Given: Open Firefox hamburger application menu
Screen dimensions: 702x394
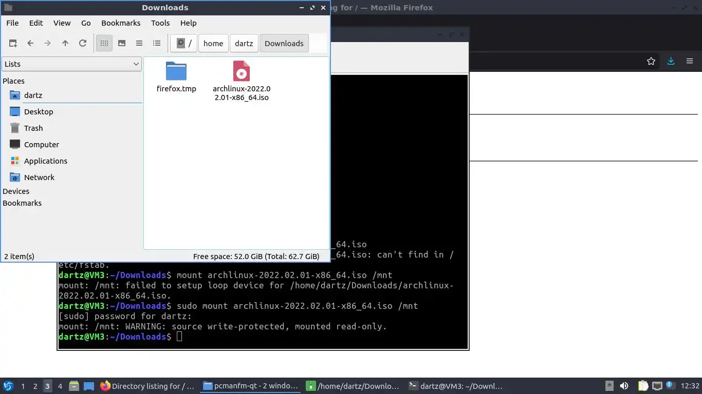Looking at the screenshot, I should pyautogui.click(x=690, y=61).
